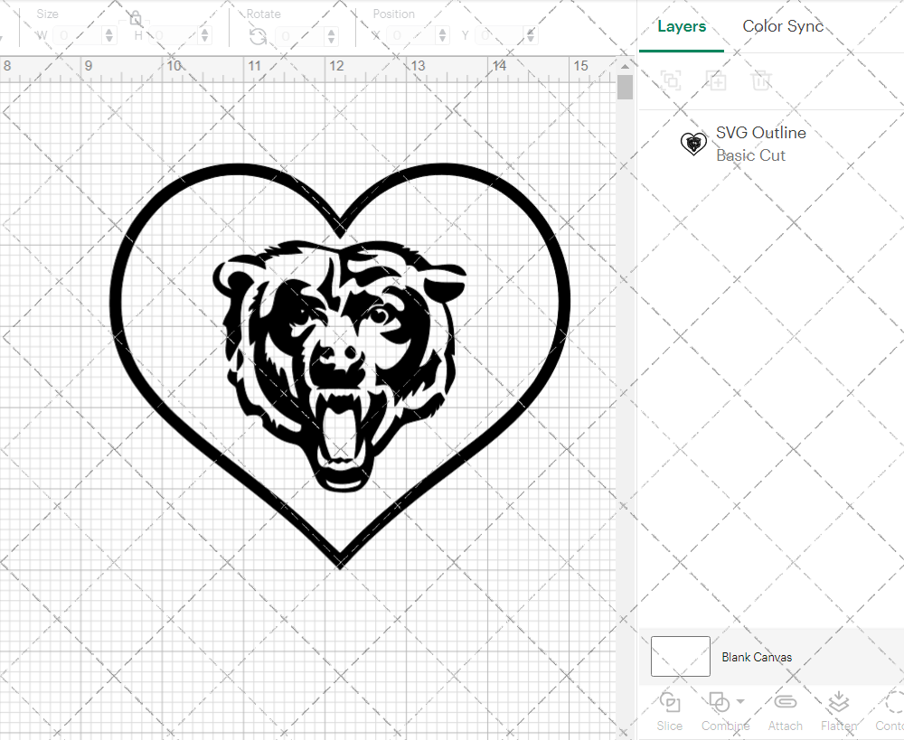
Task: Click the Blank Canvas label
Action: pyautogui.click(x=758, y=657)
